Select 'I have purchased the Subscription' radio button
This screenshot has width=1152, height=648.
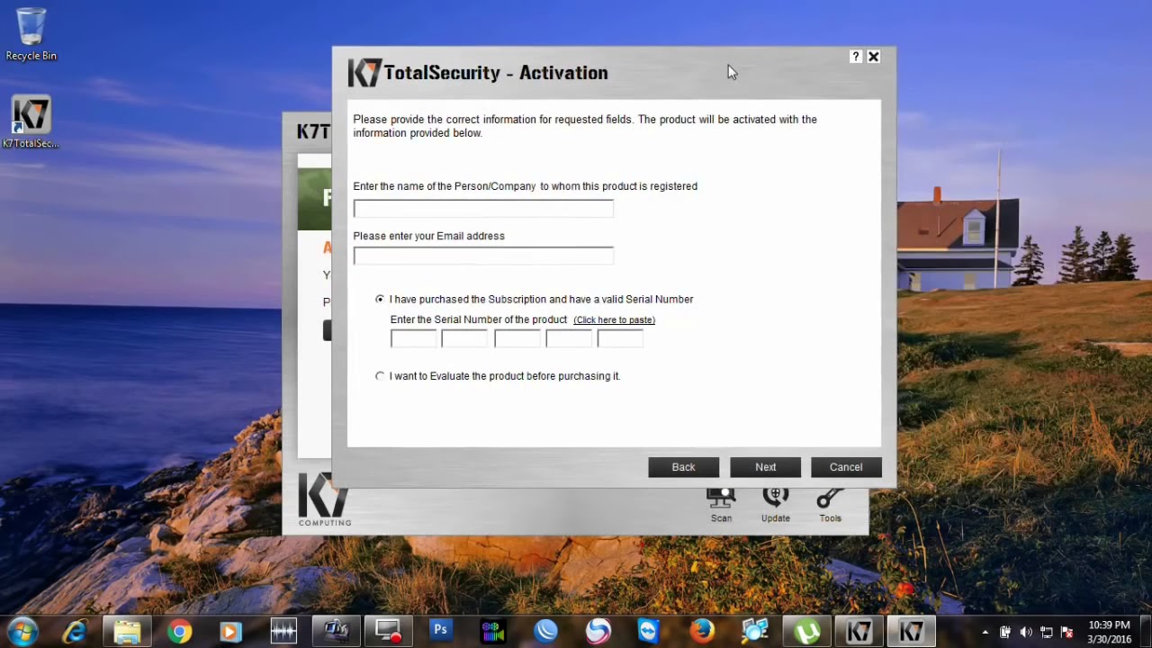pyautogui.click(x=380, y=299)
